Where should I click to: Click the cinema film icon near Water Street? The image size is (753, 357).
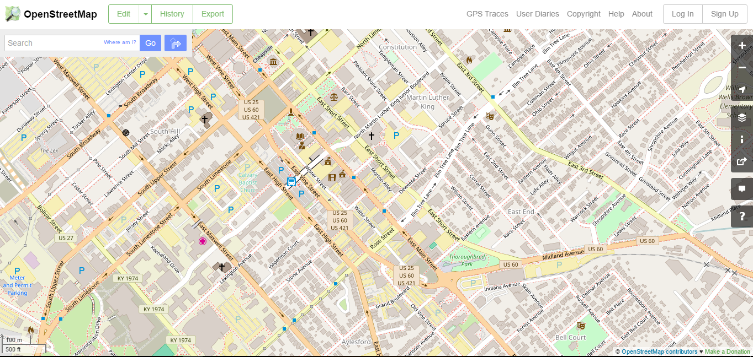[x=332, y=177]
